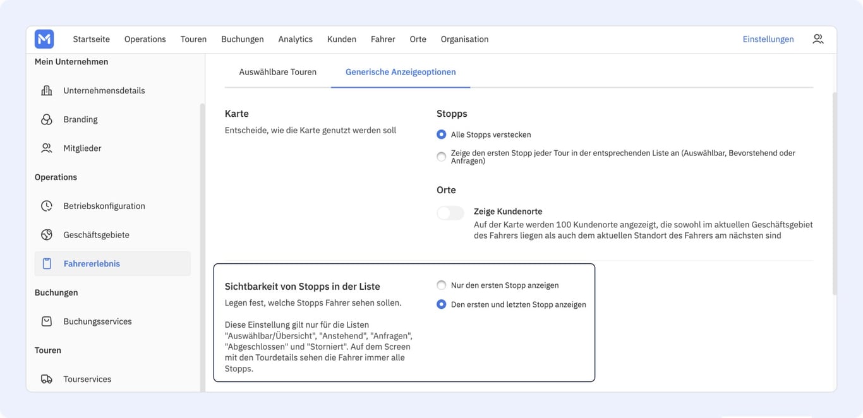Open Fahrer in top navigation
This screenshot has height=418, width=863.
(383, 39)
